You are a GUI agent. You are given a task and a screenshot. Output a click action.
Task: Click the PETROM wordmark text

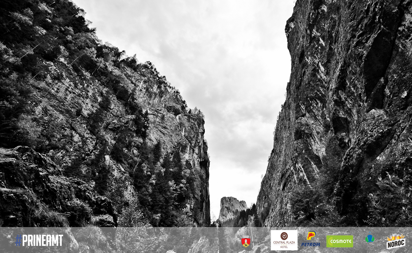(311, 245)
